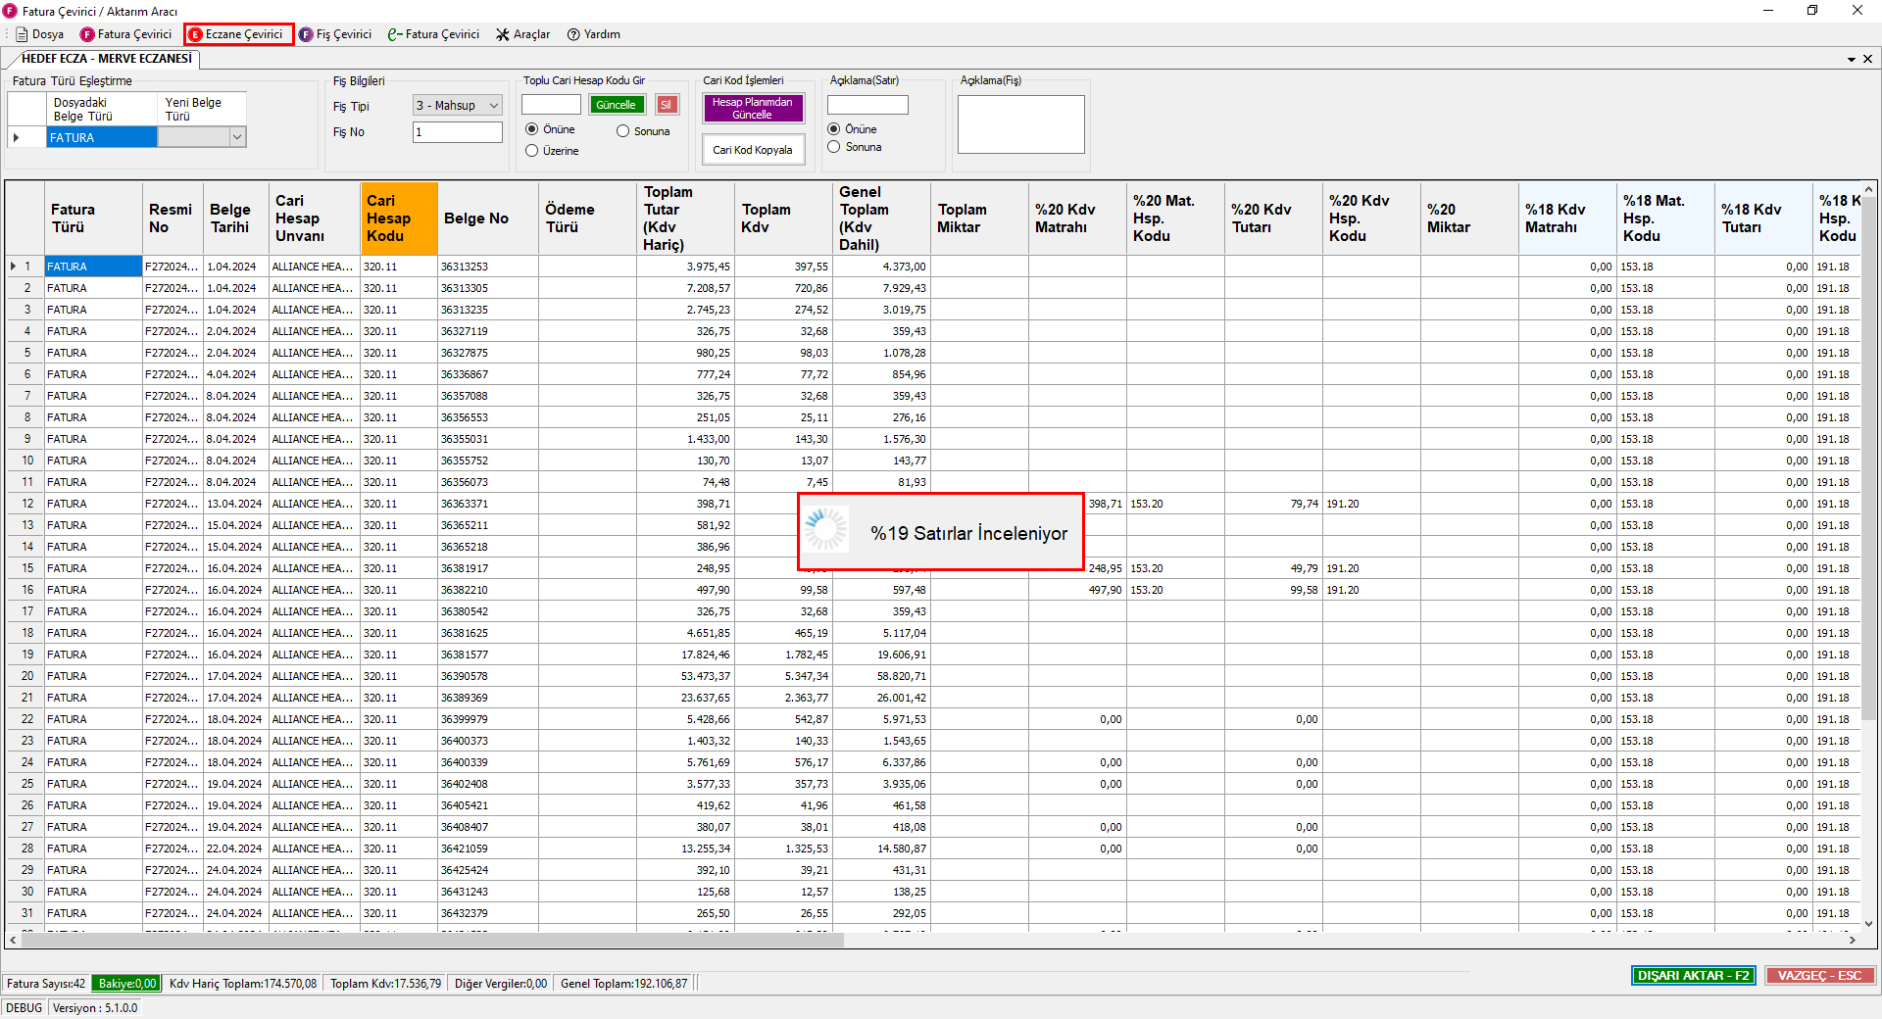The width and height of the screenshot is (1882, 1019).
Task: Open the Fiş Tipi combo box
Action: 458,106
